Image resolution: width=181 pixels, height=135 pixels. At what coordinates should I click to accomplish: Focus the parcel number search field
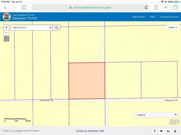(x=30, y=28)
